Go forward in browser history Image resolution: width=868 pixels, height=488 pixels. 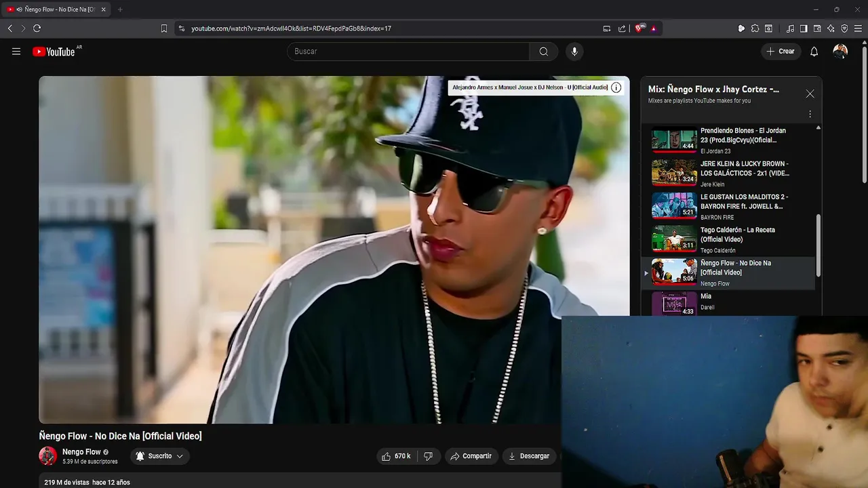(x=23, y=28)
